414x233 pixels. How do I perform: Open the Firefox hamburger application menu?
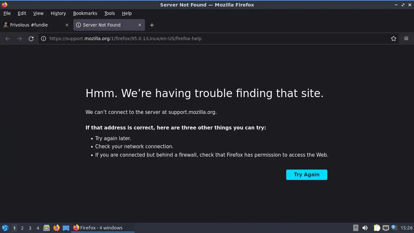coord(406,39)
